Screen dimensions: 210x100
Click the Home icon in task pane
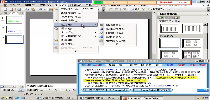176,18
